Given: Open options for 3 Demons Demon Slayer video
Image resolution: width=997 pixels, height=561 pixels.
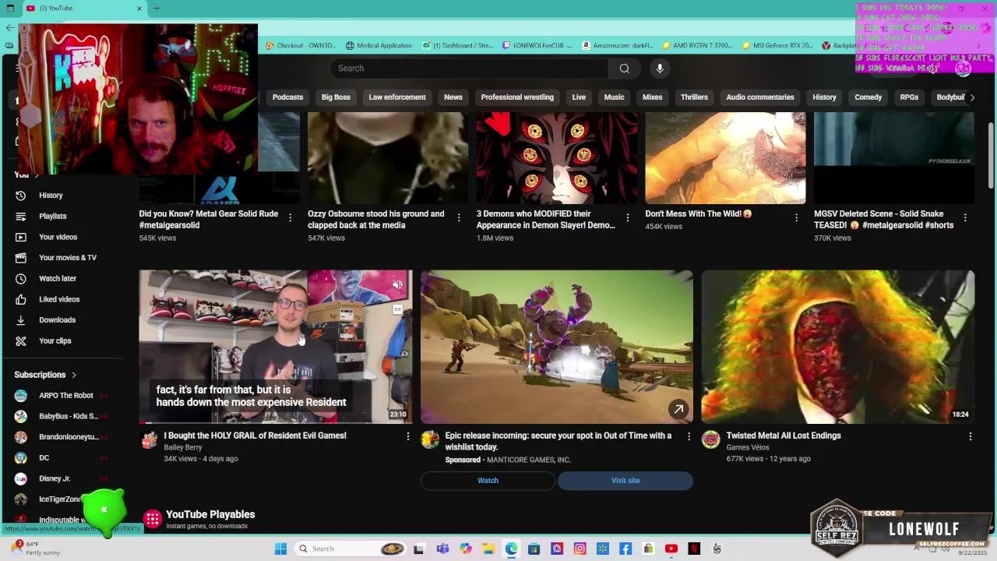Looking at the screenshot, I should click(628, 218).
